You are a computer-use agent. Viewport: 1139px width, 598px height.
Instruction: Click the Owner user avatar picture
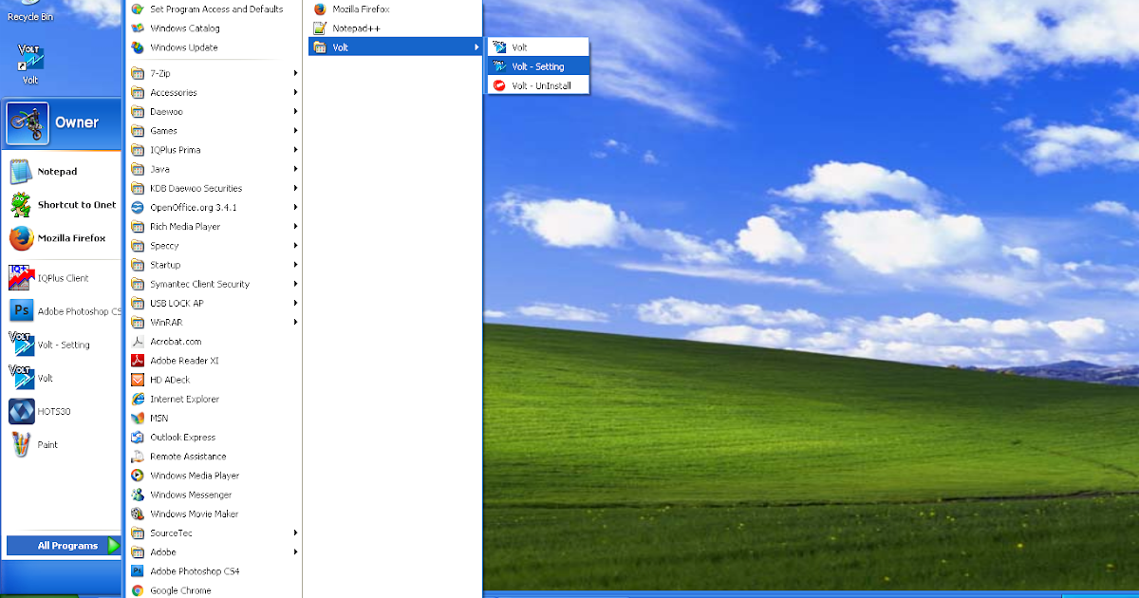[28, 123]
